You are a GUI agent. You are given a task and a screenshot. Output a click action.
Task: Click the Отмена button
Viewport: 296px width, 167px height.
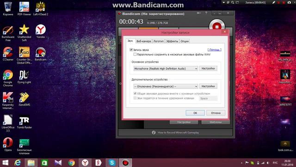point(216,113)
